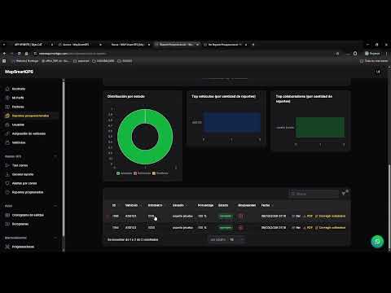The width and height of the screenshot is (391, 293).
Task: Focus the Buscar search field above the table
Action: (x=314, y=194)
